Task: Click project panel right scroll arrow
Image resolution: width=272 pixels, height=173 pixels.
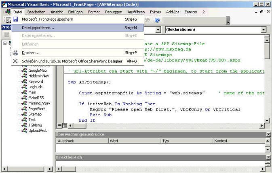Action: click(50, 169)
